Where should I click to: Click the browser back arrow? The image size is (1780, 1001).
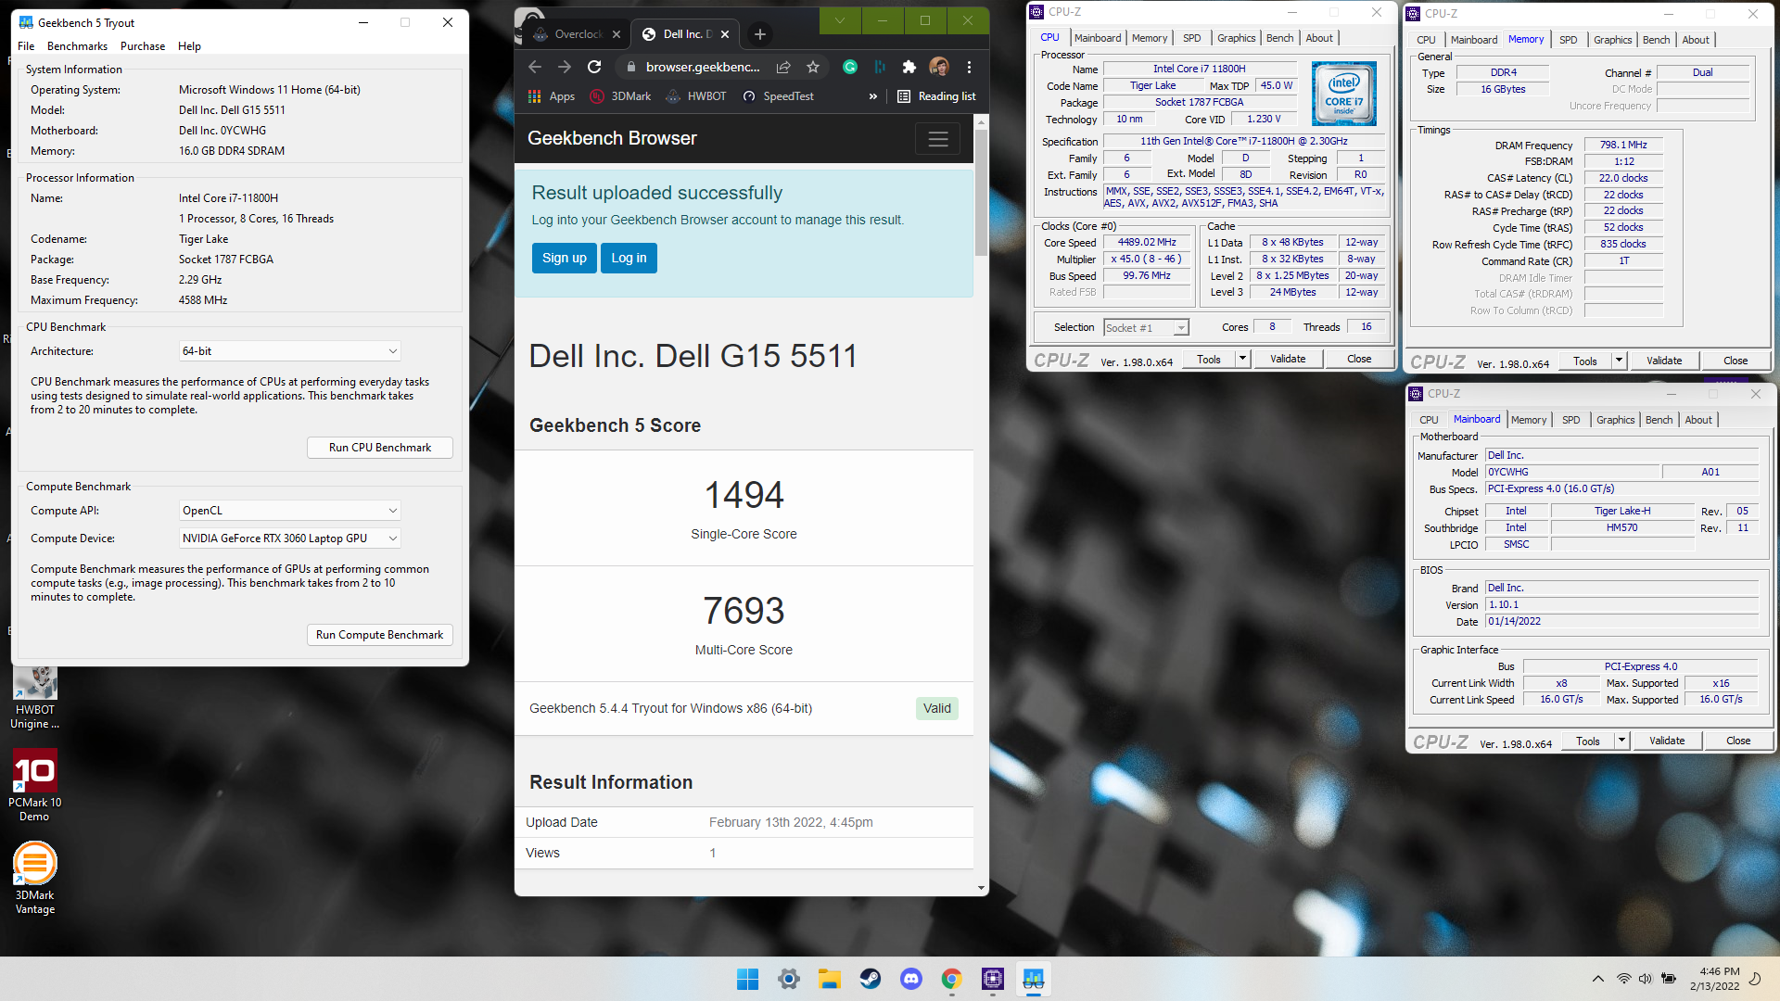tap(535, 67)
